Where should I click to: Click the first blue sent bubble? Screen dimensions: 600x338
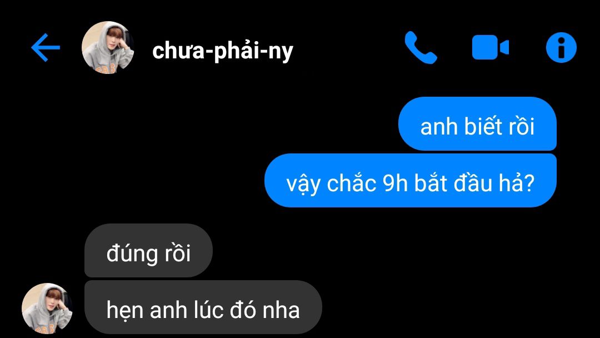[x=477, y=123]
